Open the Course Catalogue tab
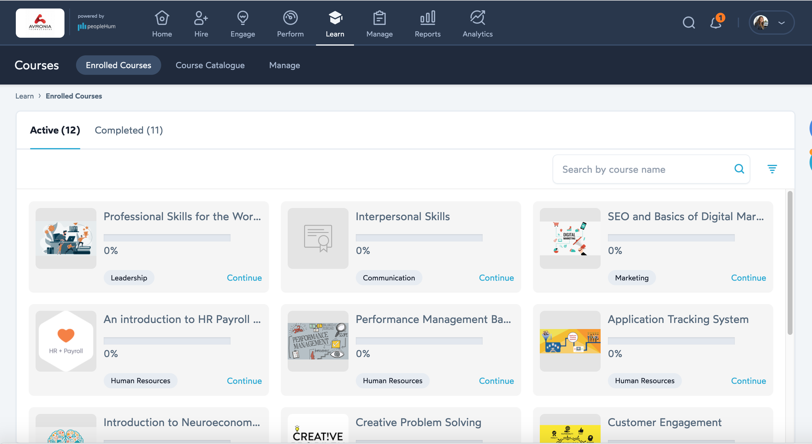812x444 pixels. pos(210,65)
